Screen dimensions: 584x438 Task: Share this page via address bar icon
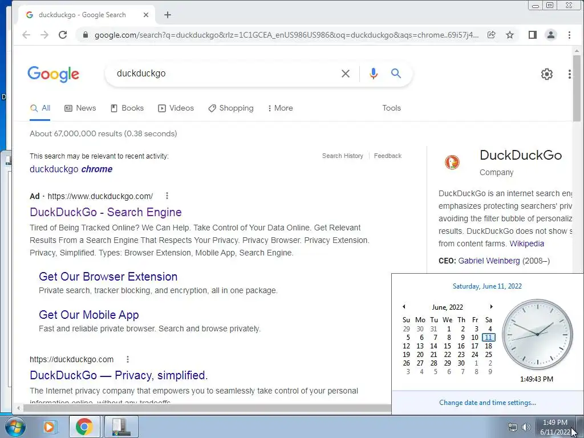pos(491,35)
